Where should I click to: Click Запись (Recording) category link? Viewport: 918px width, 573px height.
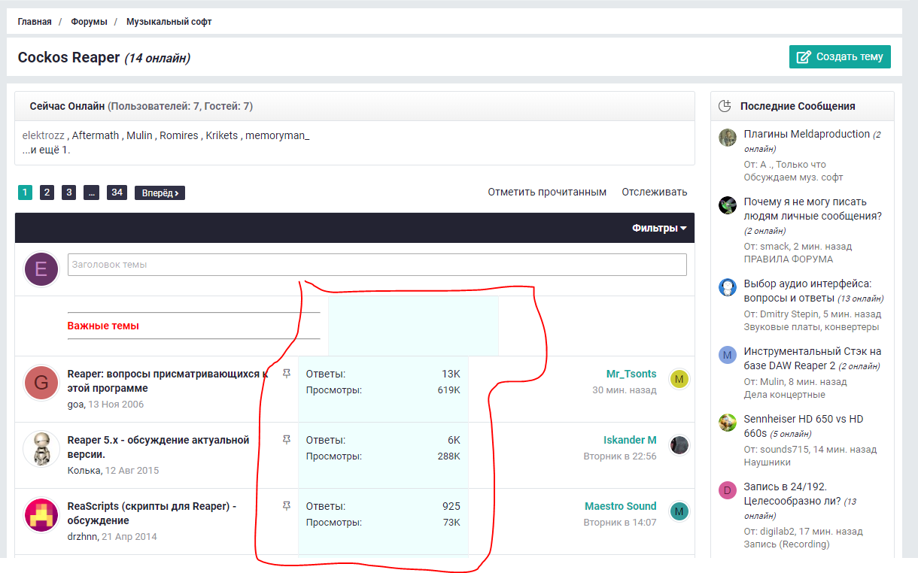coord(787,544)
